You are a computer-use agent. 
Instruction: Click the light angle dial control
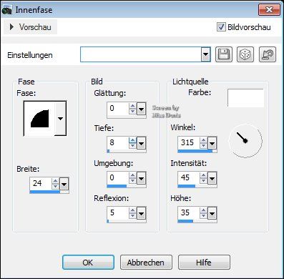tap(245, 140)
